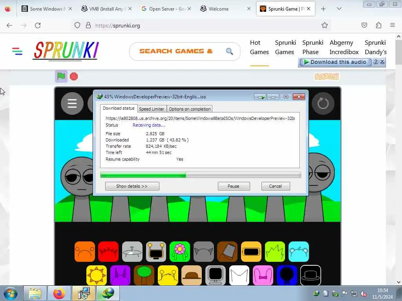Select the Download status tab
The image size is (402, 301).
[119, 108]
